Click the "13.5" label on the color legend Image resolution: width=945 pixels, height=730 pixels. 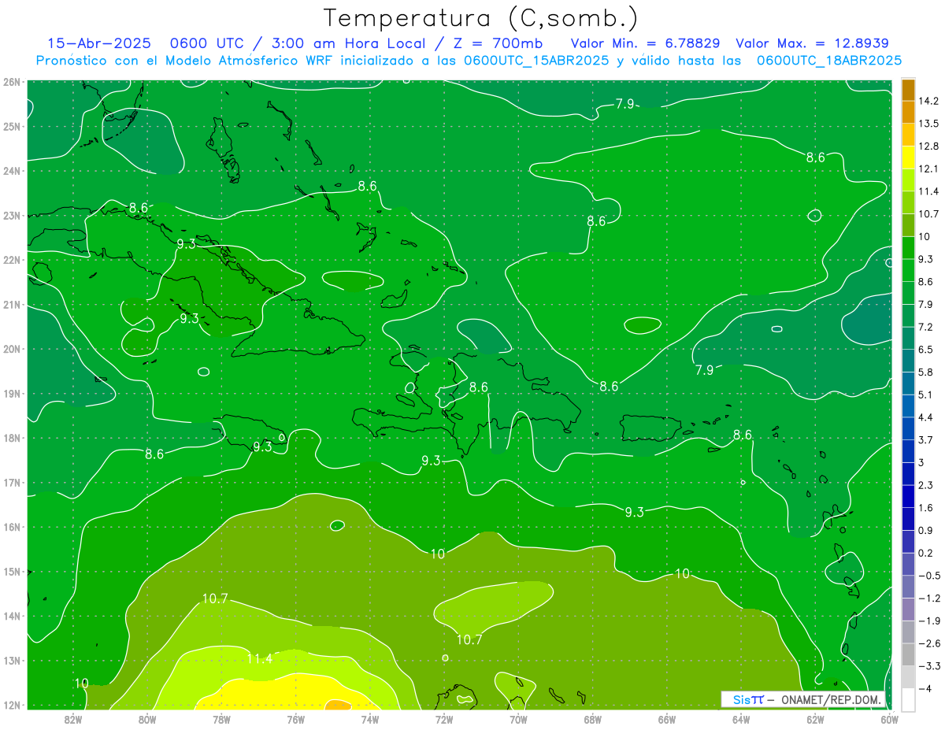click(929, 124)
